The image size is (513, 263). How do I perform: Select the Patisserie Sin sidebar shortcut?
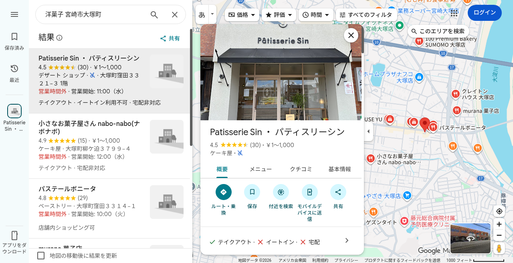tap(14, 117)
